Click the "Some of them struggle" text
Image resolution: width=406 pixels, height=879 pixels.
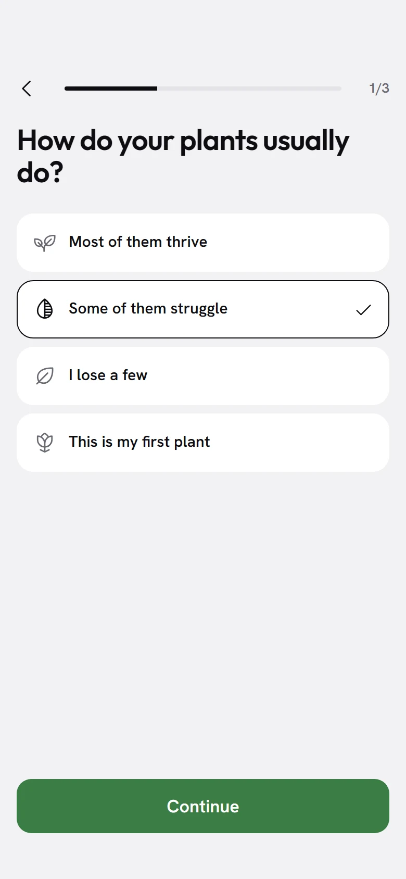[x=148, y=309]
